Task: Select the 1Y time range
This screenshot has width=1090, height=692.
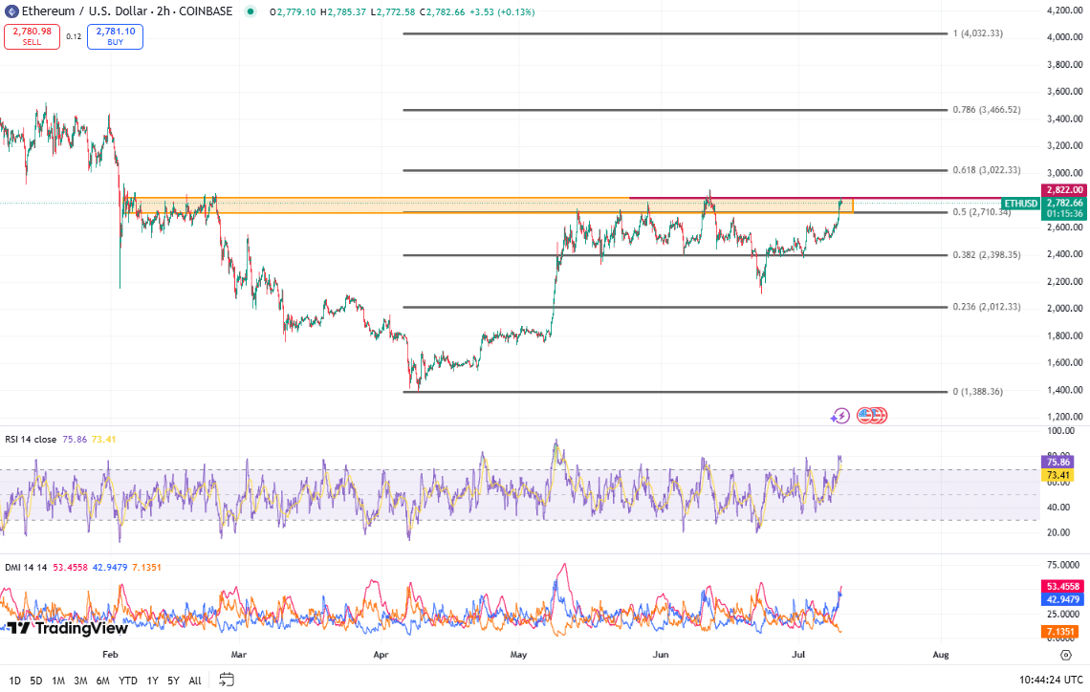Action: click(x=152, y=681)
